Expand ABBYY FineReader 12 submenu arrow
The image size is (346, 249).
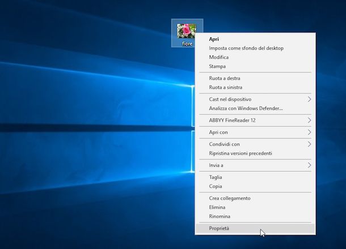309,121
